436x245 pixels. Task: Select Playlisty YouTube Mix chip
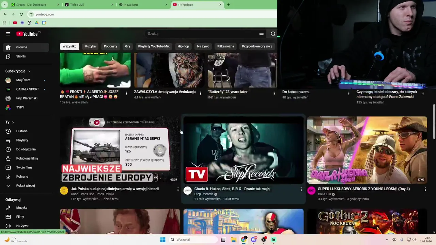pyautogui.click(x=154, y=46)
